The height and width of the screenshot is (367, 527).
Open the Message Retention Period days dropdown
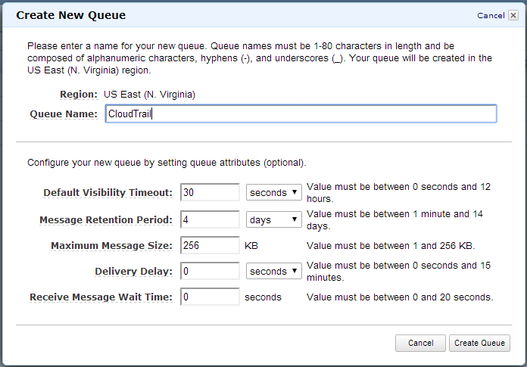[x=273, y=219]
